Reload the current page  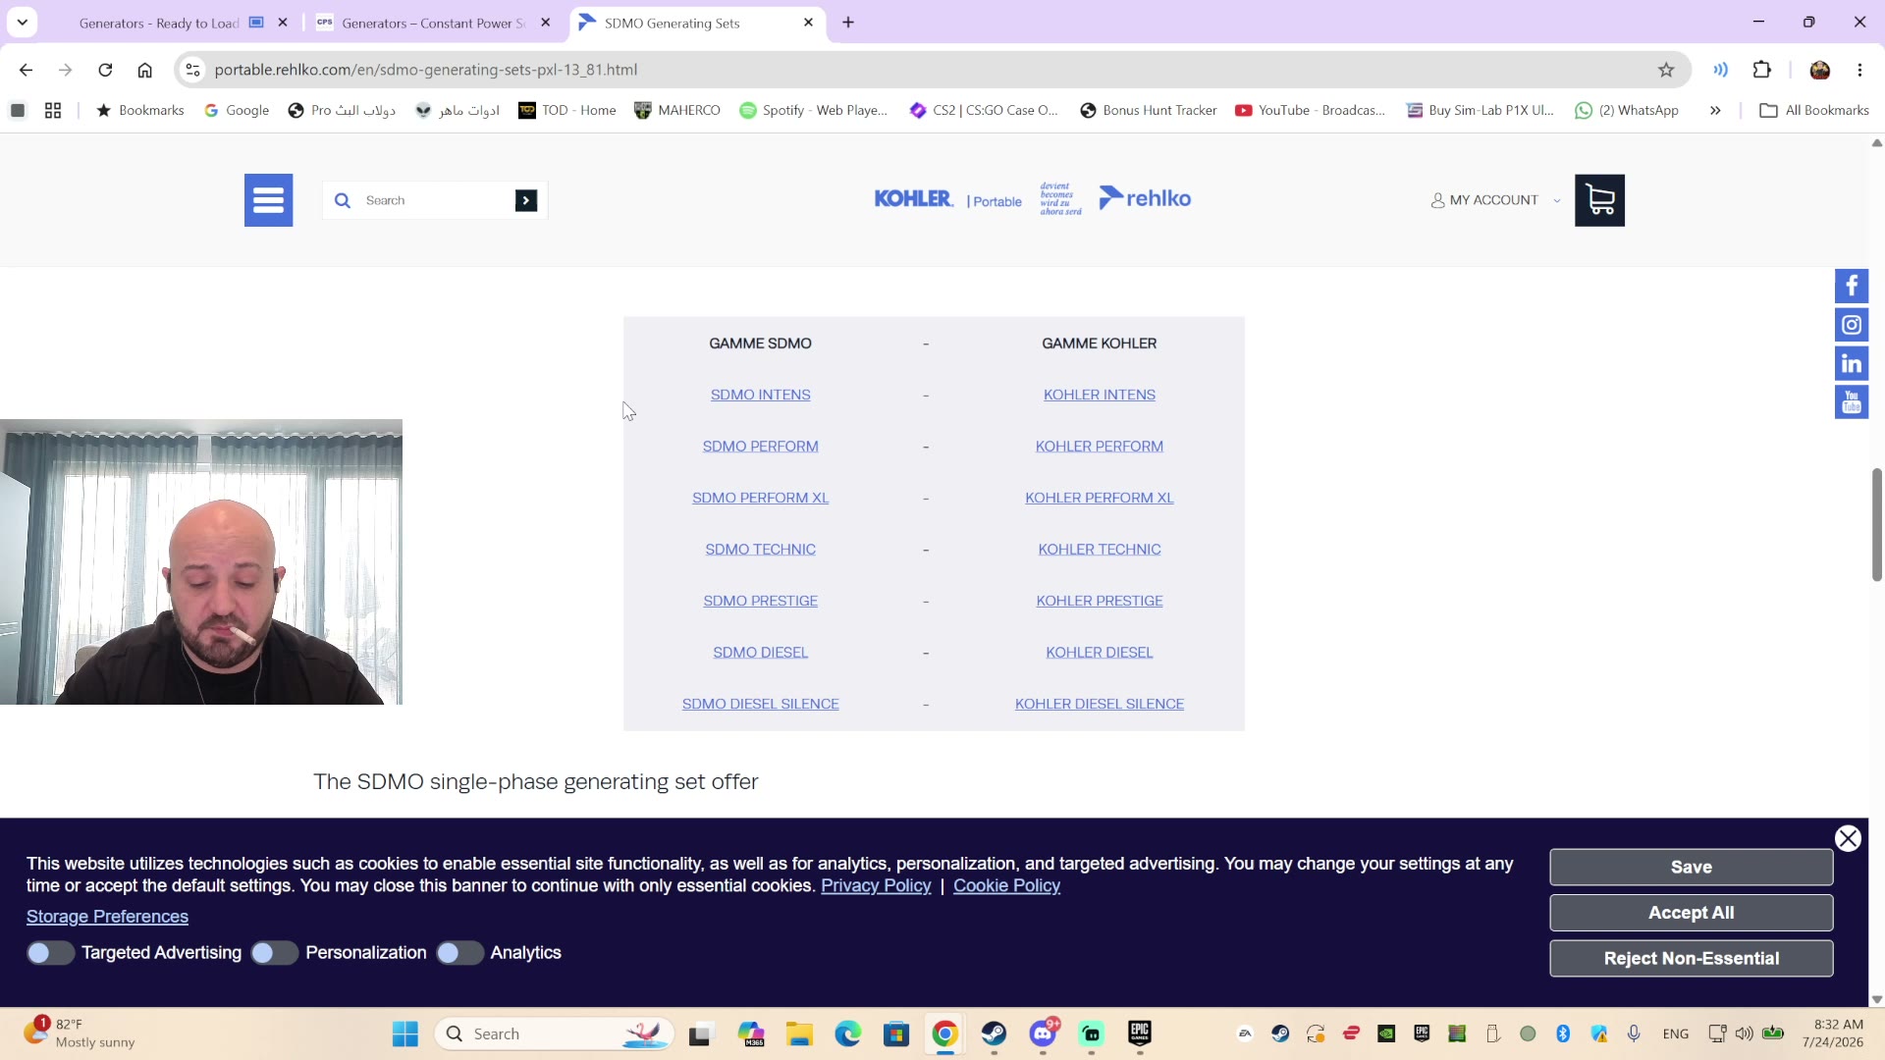point(105,70)
